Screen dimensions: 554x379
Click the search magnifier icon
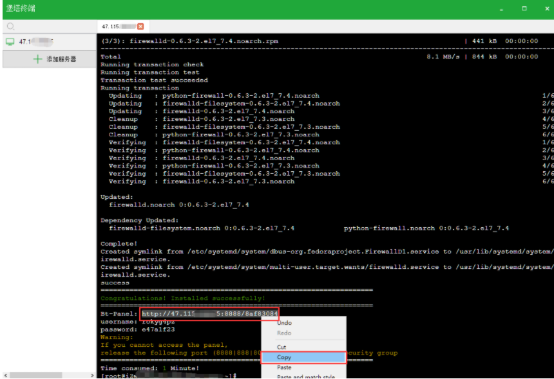pos(10,26)
